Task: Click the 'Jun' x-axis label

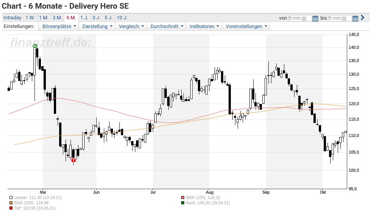Action: (x=96, y=192)
